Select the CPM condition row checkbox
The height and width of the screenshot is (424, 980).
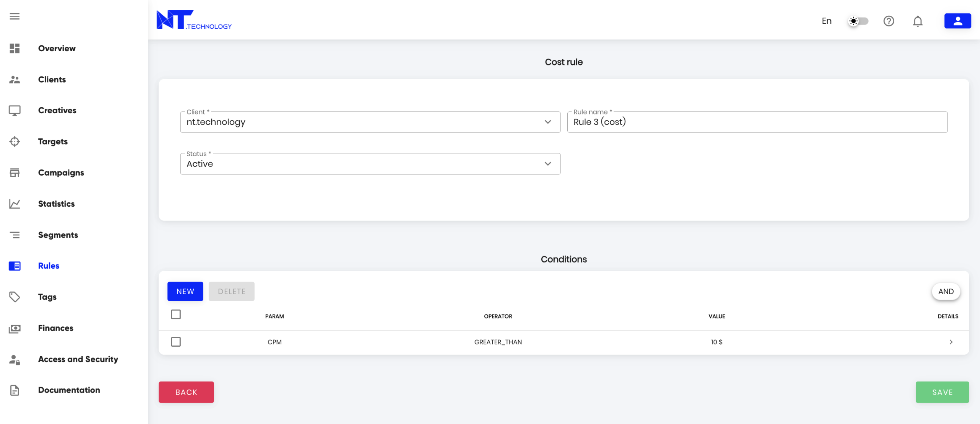coord(176,342)
